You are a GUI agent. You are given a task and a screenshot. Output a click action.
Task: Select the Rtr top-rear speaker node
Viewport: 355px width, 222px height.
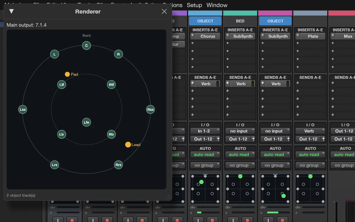(111, 134)
